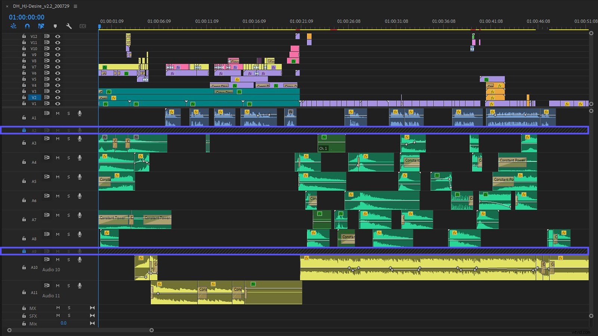Click the Add Marker icon
This screenshot has width=598, height=336.
point(55,26)
